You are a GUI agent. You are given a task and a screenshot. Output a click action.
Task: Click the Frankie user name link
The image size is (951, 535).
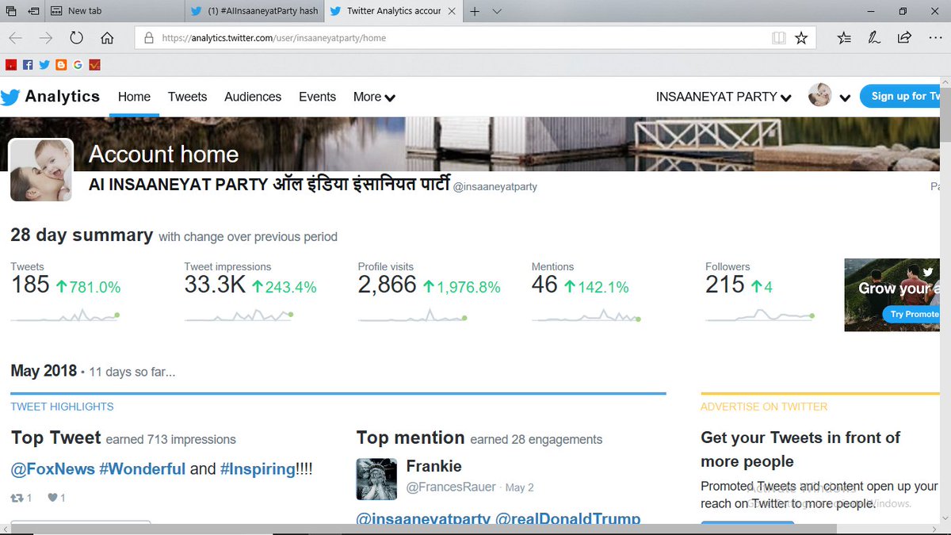point(433,466)
